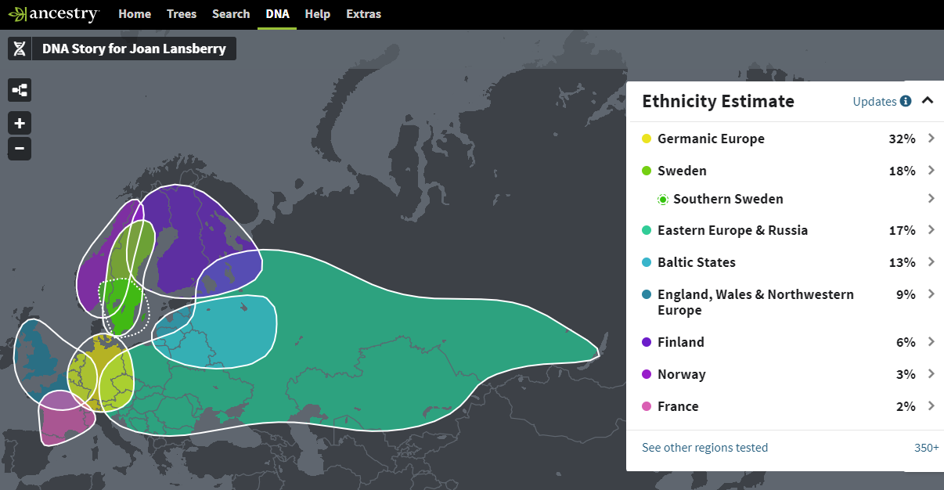This screenshot has height=490, width=944.
Task: Click the Germanic Europe yellow color dot
Action: coord(647,139)
